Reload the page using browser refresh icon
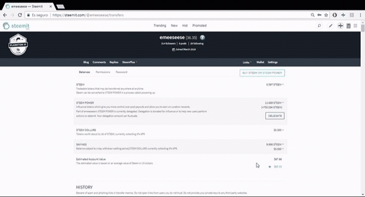 pyautogui.click(x=20, y=15)
